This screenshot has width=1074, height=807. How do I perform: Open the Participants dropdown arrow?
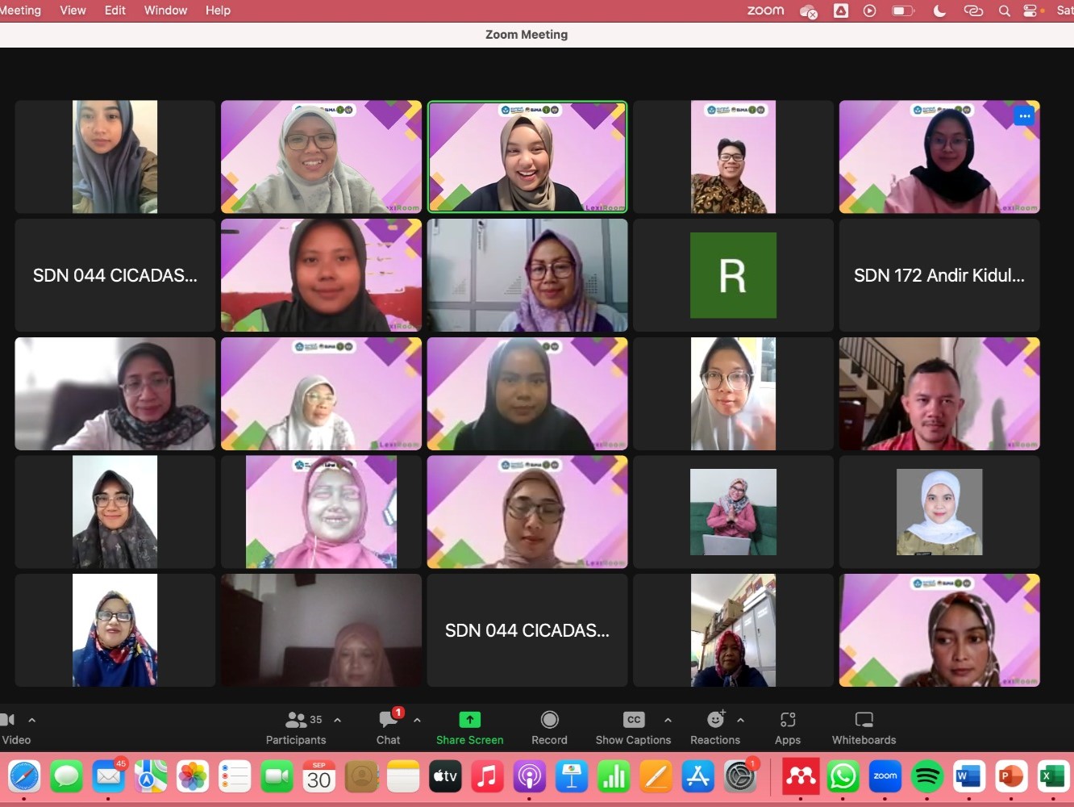[337, 719]
